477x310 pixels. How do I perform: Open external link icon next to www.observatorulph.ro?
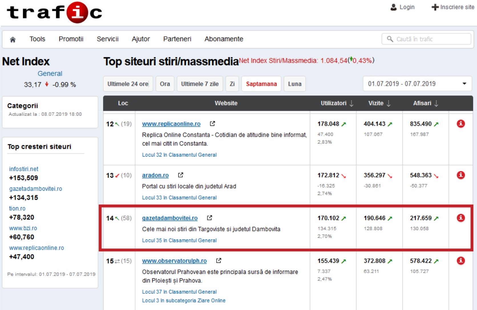[x=219, y=260]
